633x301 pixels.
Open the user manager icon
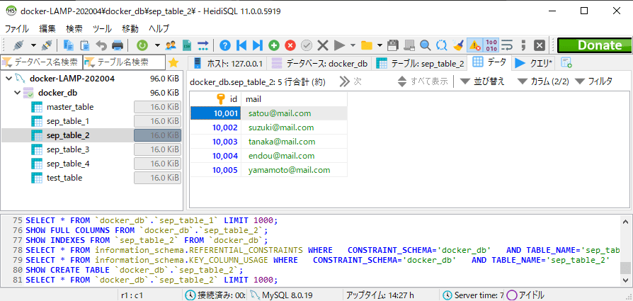tap(171, 45)
